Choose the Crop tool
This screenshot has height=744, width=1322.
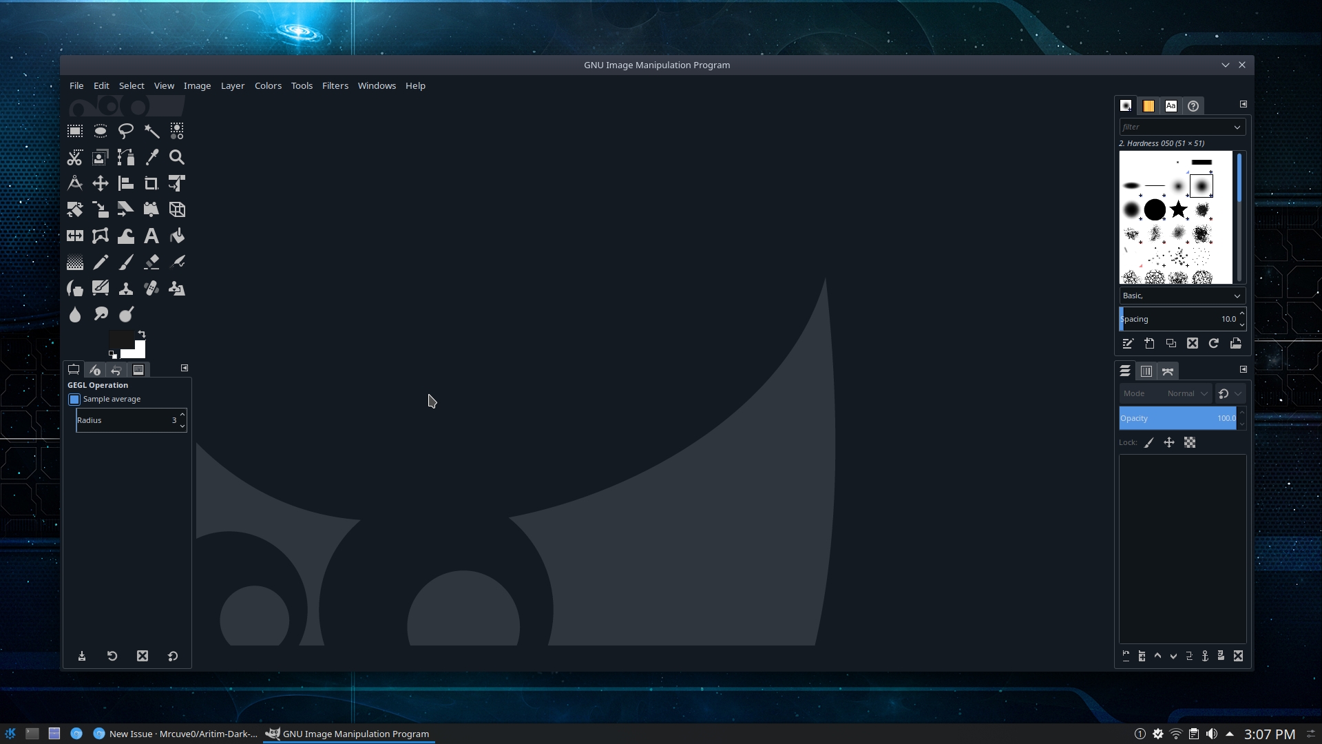151,183
